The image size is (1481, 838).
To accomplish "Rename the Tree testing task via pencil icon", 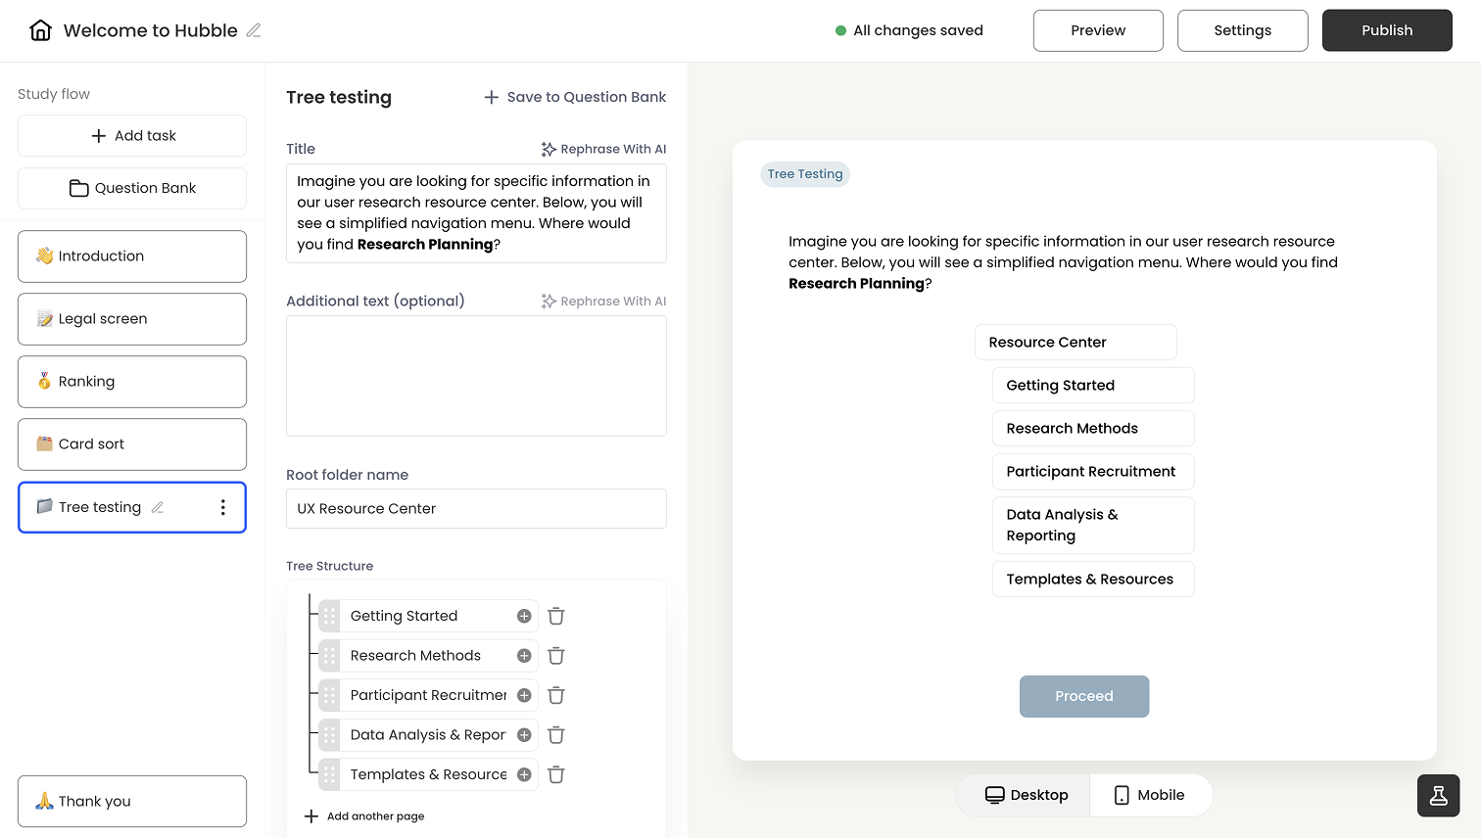I will 158,507.
